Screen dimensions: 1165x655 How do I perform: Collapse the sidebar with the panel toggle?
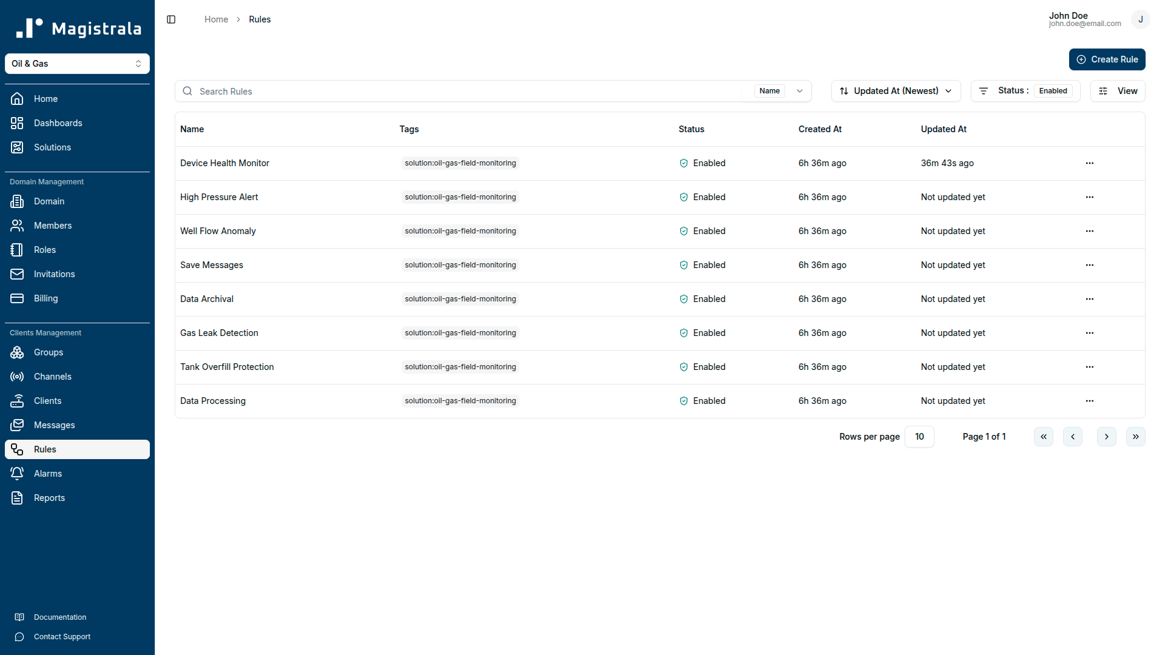pos(171,19)
